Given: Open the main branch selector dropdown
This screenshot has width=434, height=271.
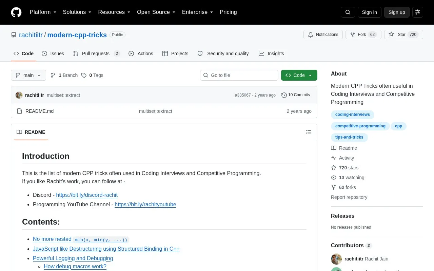Looking at the screenshot, I should click(x=28, y=75).
